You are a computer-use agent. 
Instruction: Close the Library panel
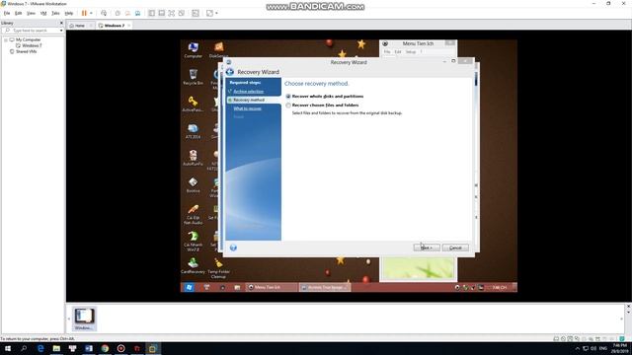pos(61,23)
